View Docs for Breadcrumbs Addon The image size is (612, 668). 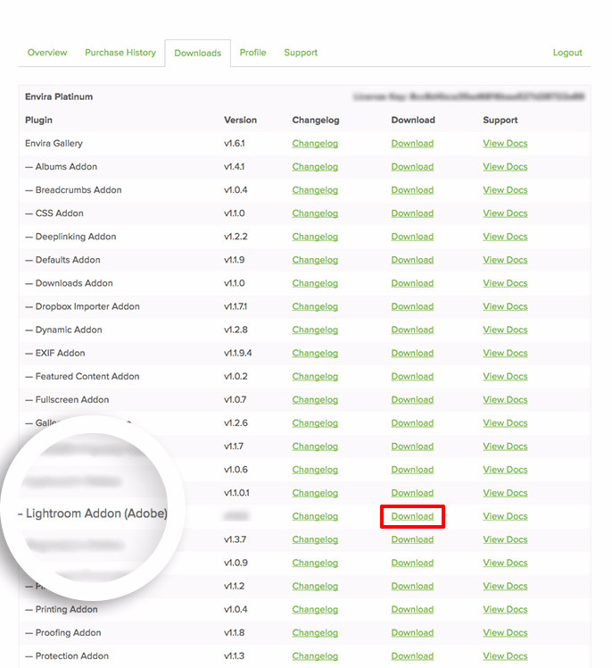(x=505, y=190)
